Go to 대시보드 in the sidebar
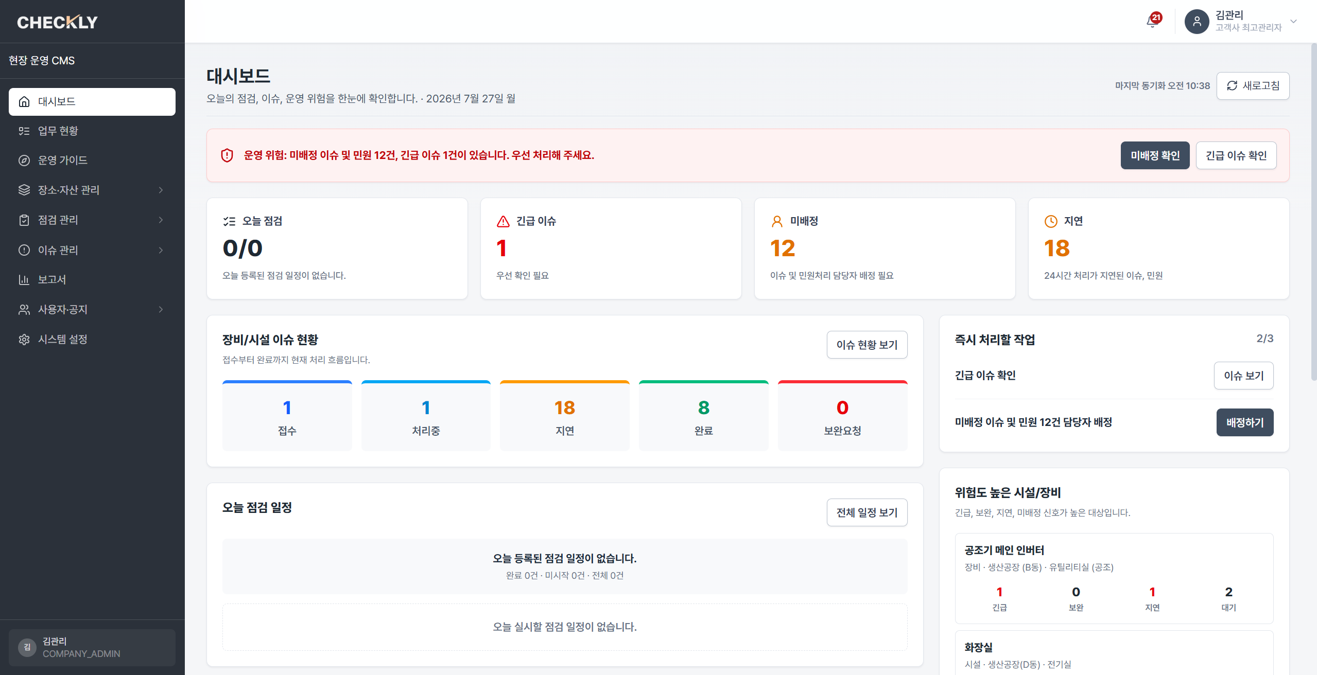The width and height of the screenshot is (1317, 675). coord(92,102)
